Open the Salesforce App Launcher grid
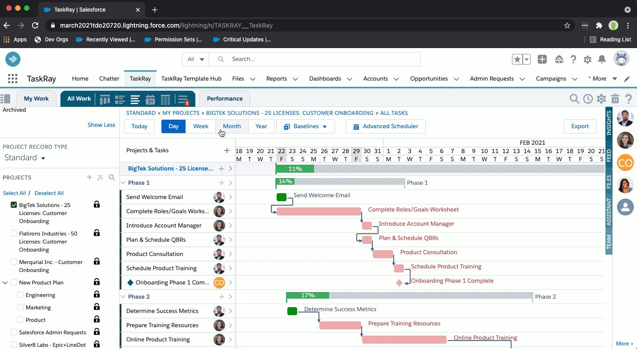Viewport: 637px width, 349px height. 12,79
